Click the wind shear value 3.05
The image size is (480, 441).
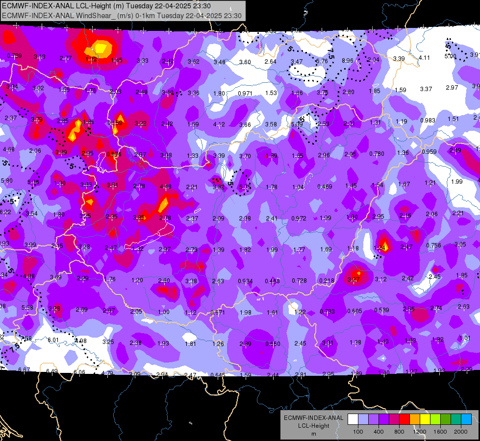[x=460, y=244]
